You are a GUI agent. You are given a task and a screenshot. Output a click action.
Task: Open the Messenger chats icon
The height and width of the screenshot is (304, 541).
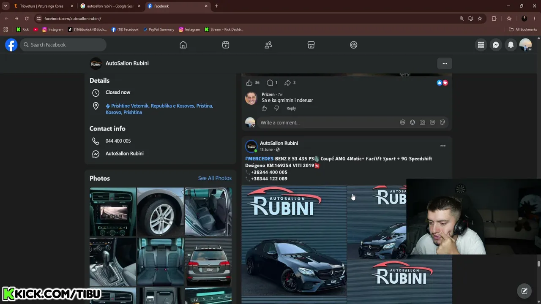(x=496, y=45)
